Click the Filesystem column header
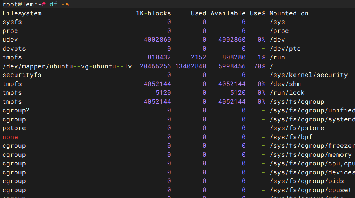This screenshot has height=198, width=355. tap(22, 13)
